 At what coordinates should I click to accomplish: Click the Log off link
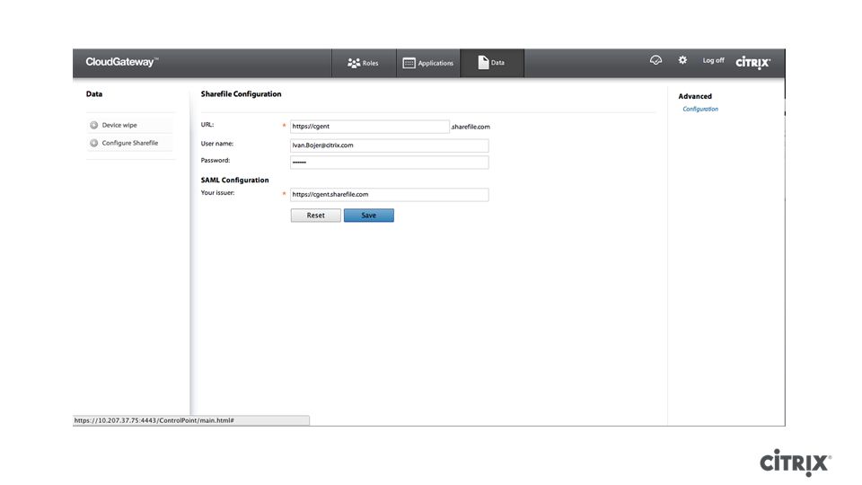coord(713,60)
